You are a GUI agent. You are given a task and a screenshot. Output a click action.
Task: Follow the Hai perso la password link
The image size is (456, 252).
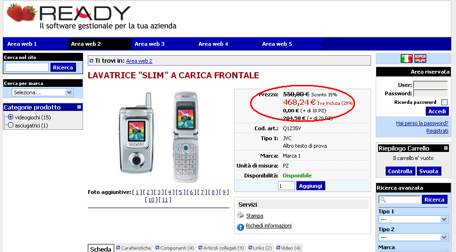tap(422, 123)
